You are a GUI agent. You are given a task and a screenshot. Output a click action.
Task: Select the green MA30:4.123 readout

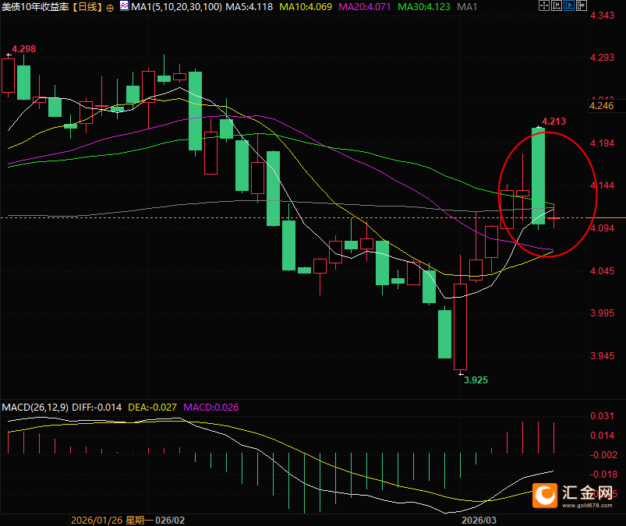point(424,7)
